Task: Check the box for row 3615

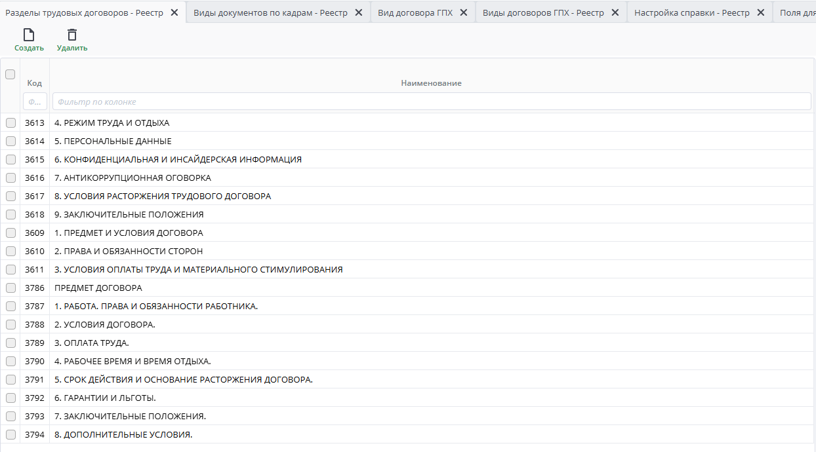Action: pyautogui.click(x=10, y=159)
